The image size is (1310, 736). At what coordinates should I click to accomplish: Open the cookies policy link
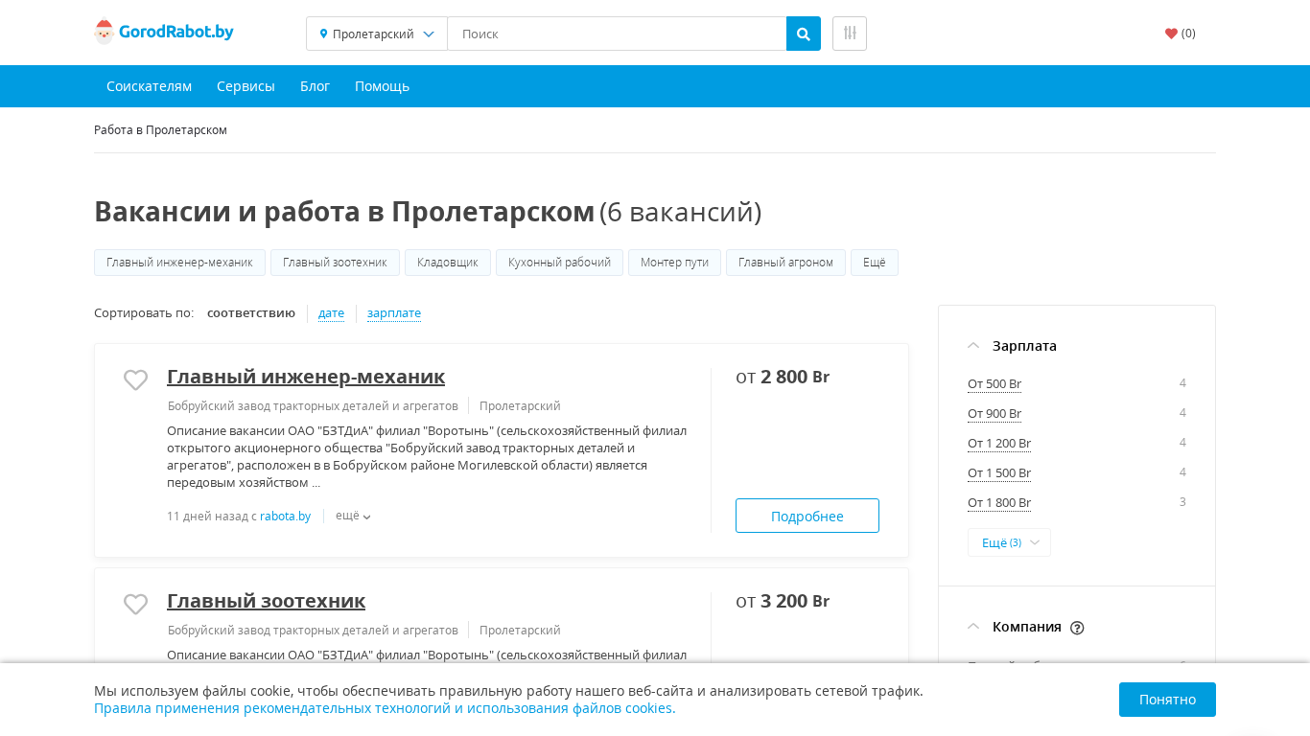click(385, 708)
